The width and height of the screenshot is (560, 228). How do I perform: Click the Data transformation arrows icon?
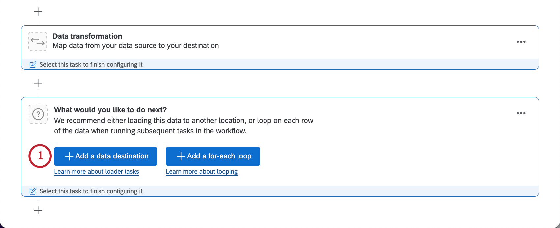[x=38, y=42]
